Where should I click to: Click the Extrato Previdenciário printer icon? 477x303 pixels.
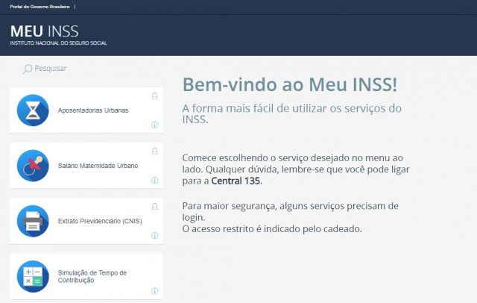[x=33, y=221]
